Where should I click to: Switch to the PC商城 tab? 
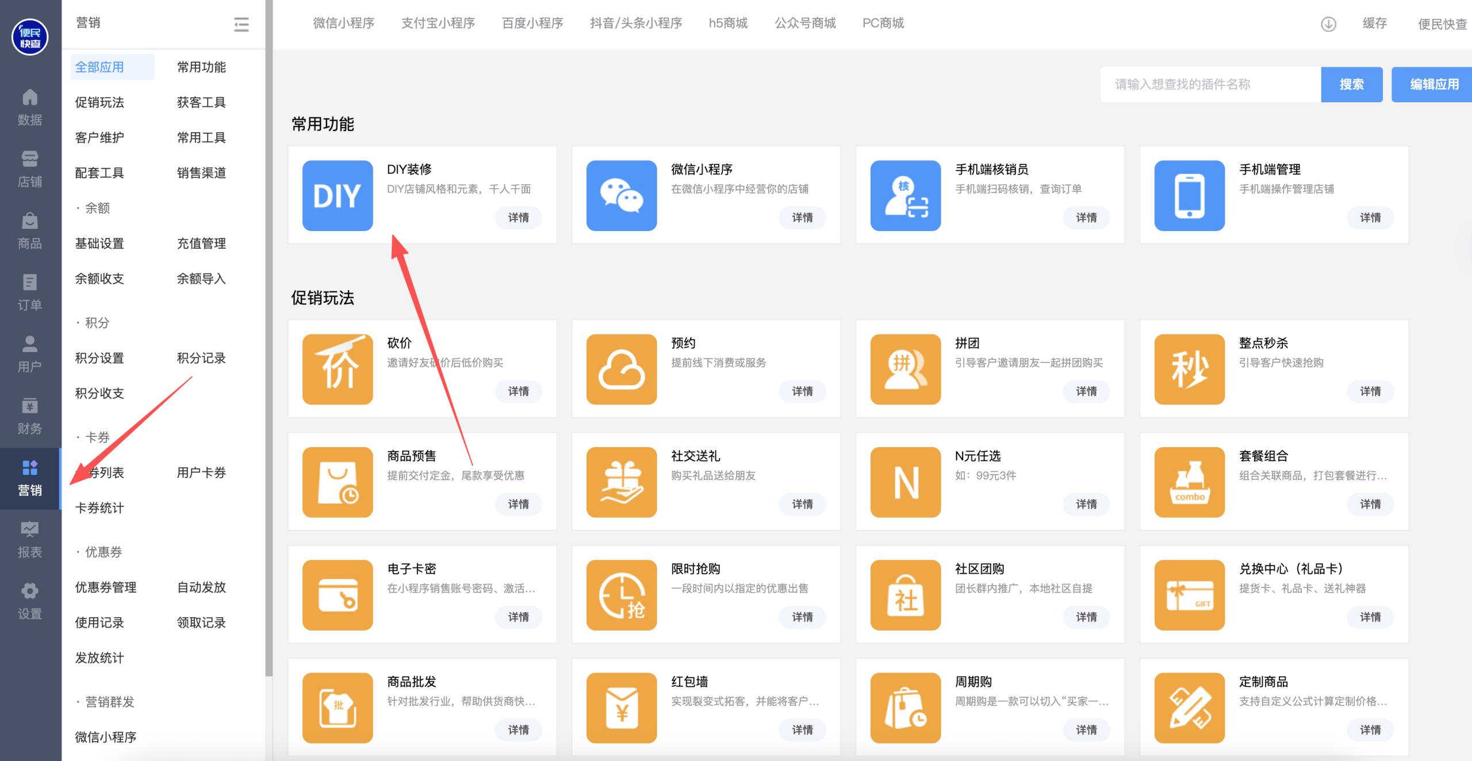coord(883,23)
